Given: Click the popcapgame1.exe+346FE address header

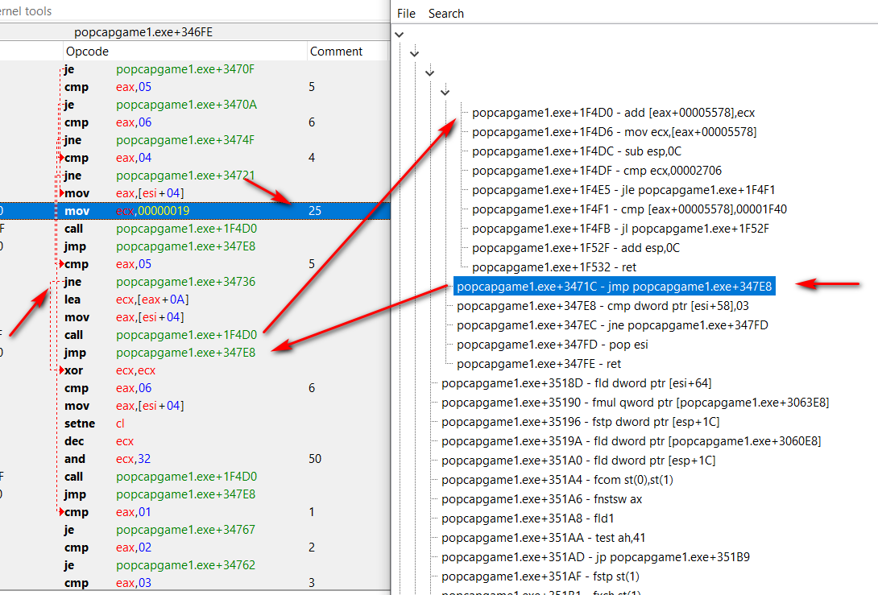Looking at the screenshot, I should [143, 32].
